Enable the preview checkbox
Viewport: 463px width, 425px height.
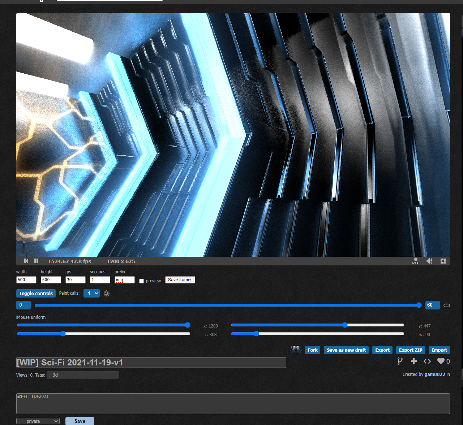tap(142, 281)
